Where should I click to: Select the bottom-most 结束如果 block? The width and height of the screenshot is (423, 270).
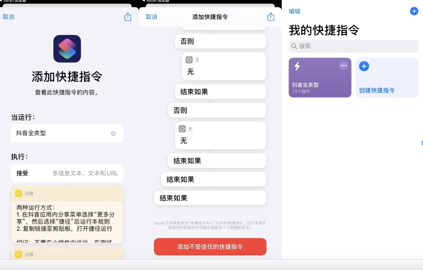click(x=210, y=198)
